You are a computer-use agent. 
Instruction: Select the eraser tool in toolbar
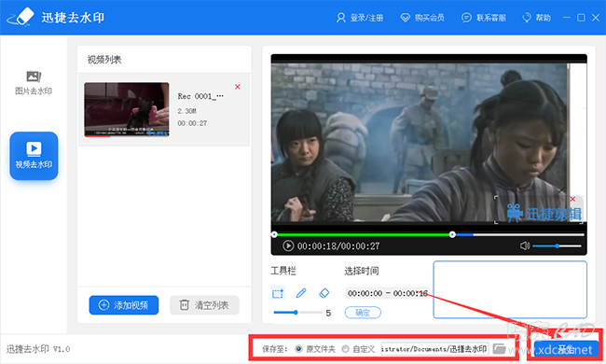(324, 293)
